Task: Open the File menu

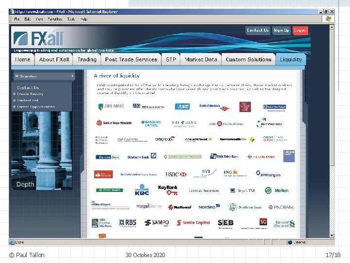Action: click(17, 19)
